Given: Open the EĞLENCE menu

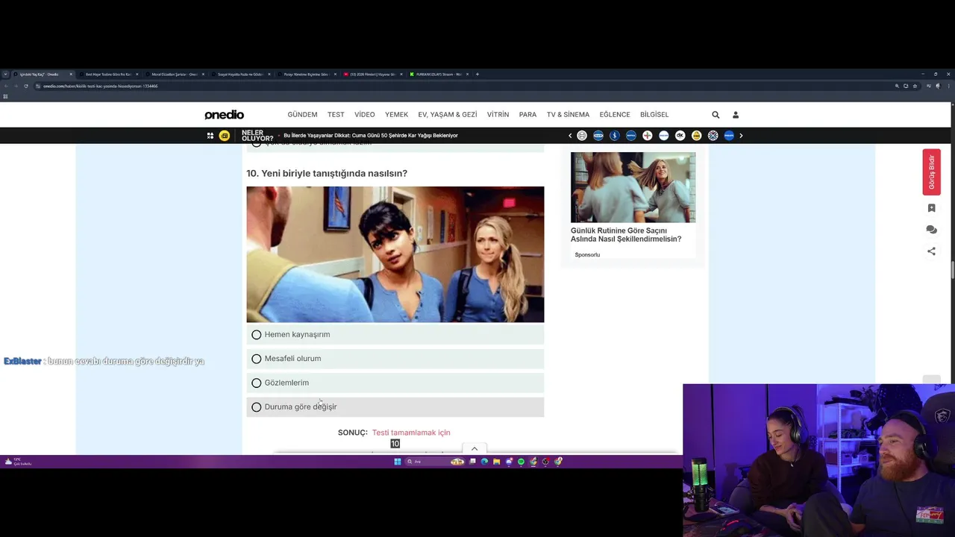Looking at the screenshot, I should pos(615,115).
